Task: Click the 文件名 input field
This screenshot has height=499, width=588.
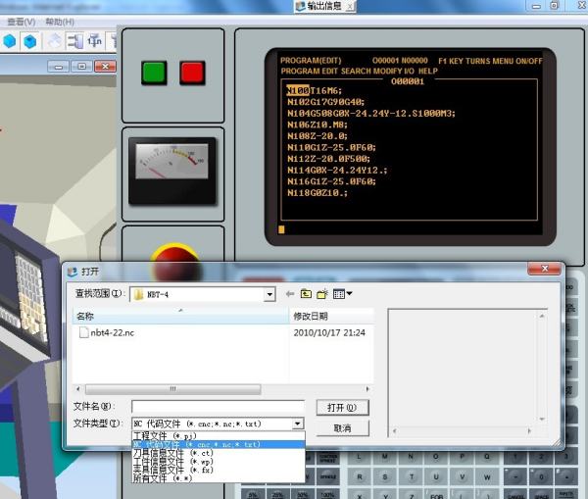Action: (x=218, y=407)
